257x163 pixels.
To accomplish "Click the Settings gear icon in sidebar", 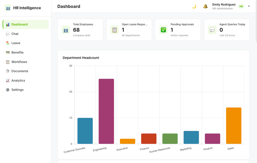I will (8, 90).
